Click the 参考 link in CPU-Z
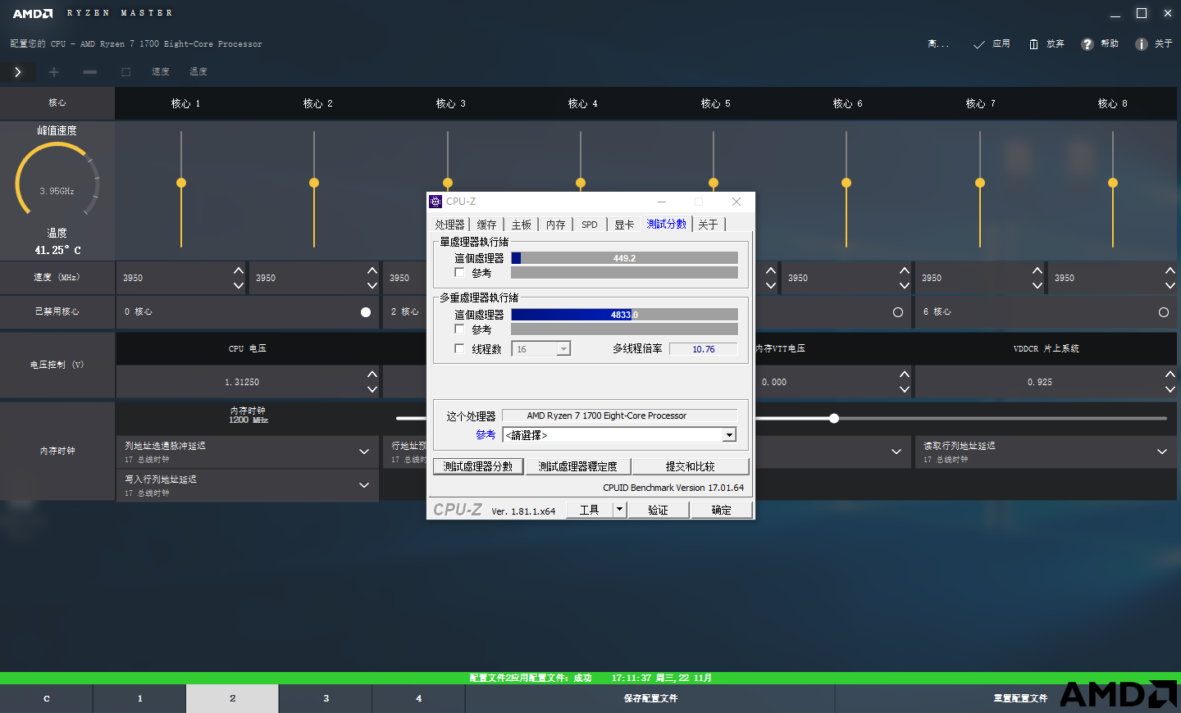This screenshot has height=713, width=1181. pos(486,435)
